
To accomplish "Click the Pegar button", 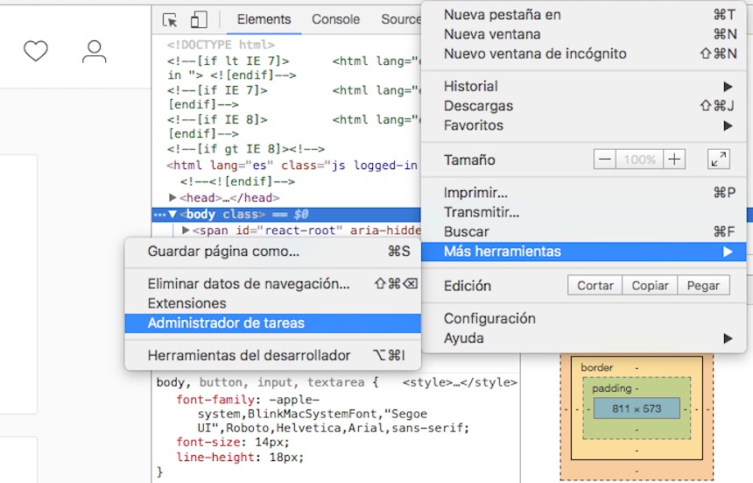I will click(703, 286).
